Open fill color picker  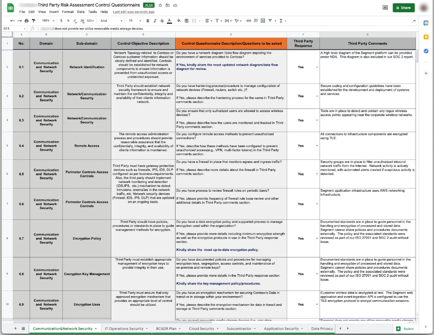179,21
